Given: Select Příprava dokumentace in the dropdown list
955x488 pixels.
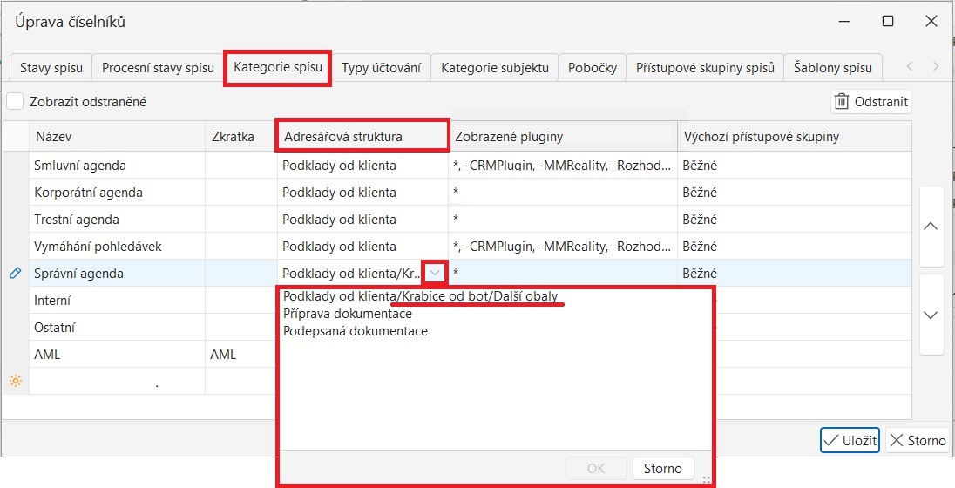Looking at the screenshot, I should pos(347,314).
